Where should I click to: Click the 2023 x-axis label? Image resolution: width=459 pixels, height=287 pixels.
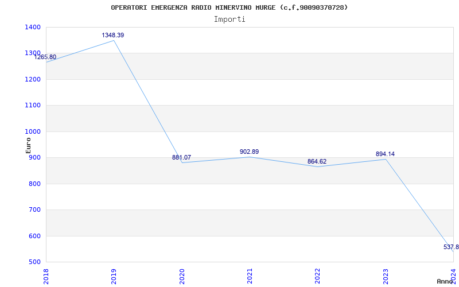[x=386, y=276]
